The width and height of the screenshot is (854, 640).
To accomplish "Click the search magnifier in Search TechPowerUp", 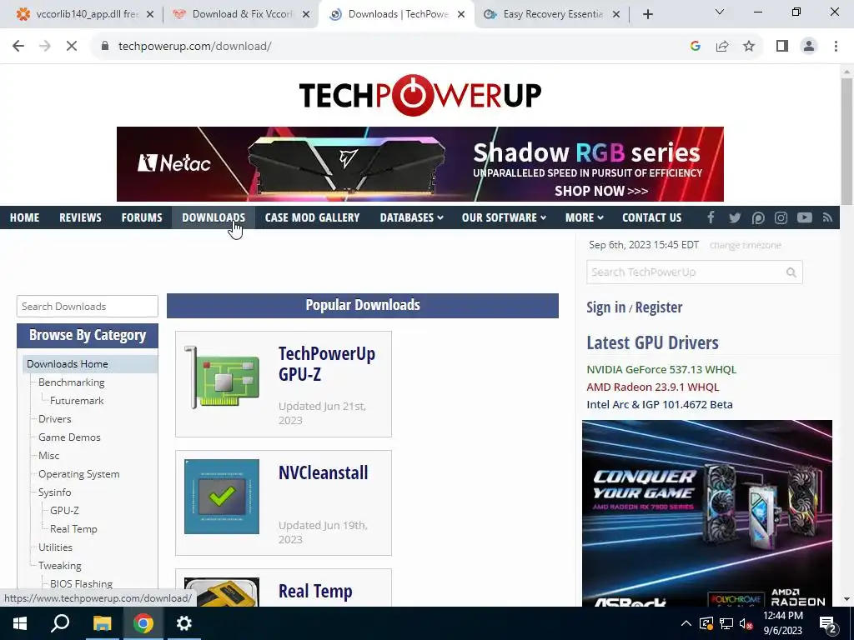I will 791,272.
